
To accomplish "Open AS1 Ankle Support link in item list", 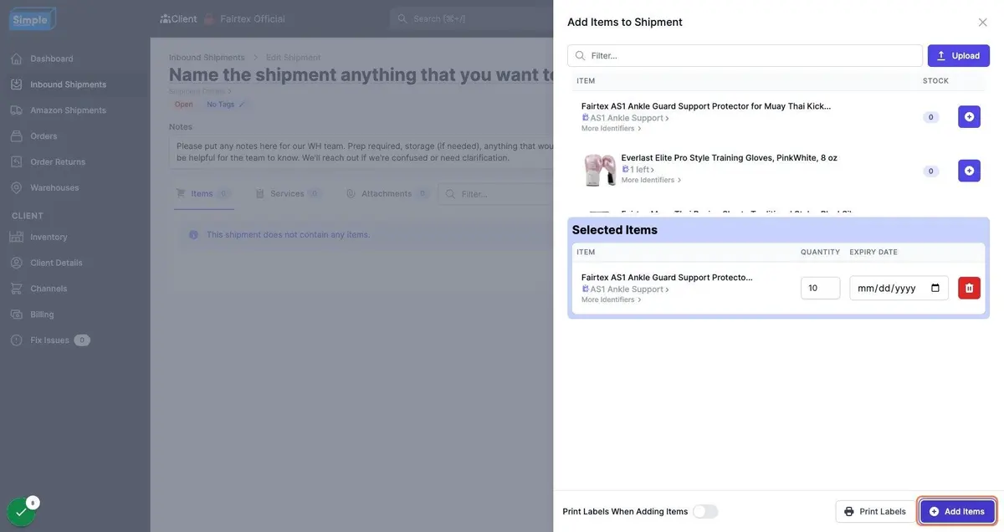I will click(626, 118).
